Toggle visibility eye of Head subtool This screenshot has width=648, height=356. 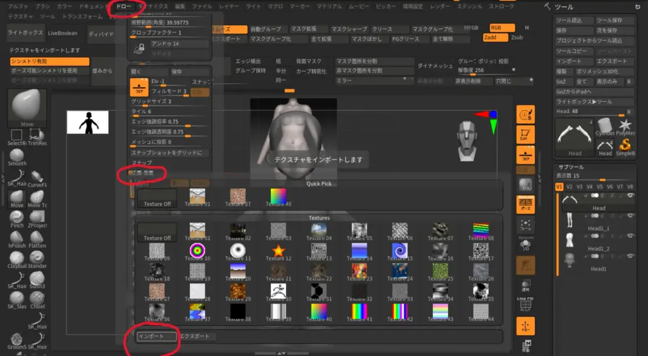coord(630,196)
